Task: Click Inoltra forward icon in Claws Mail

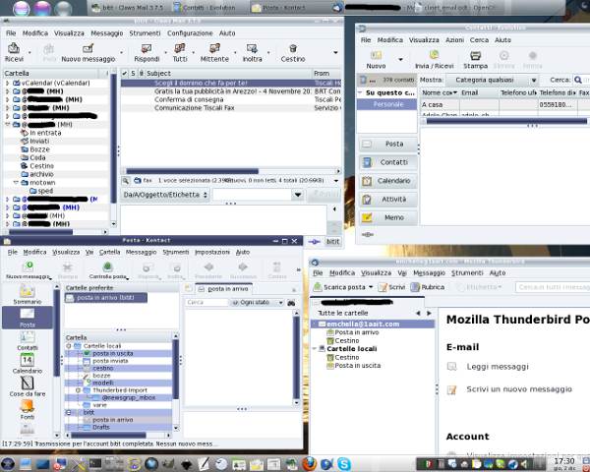Action: (x=252, y=48)
